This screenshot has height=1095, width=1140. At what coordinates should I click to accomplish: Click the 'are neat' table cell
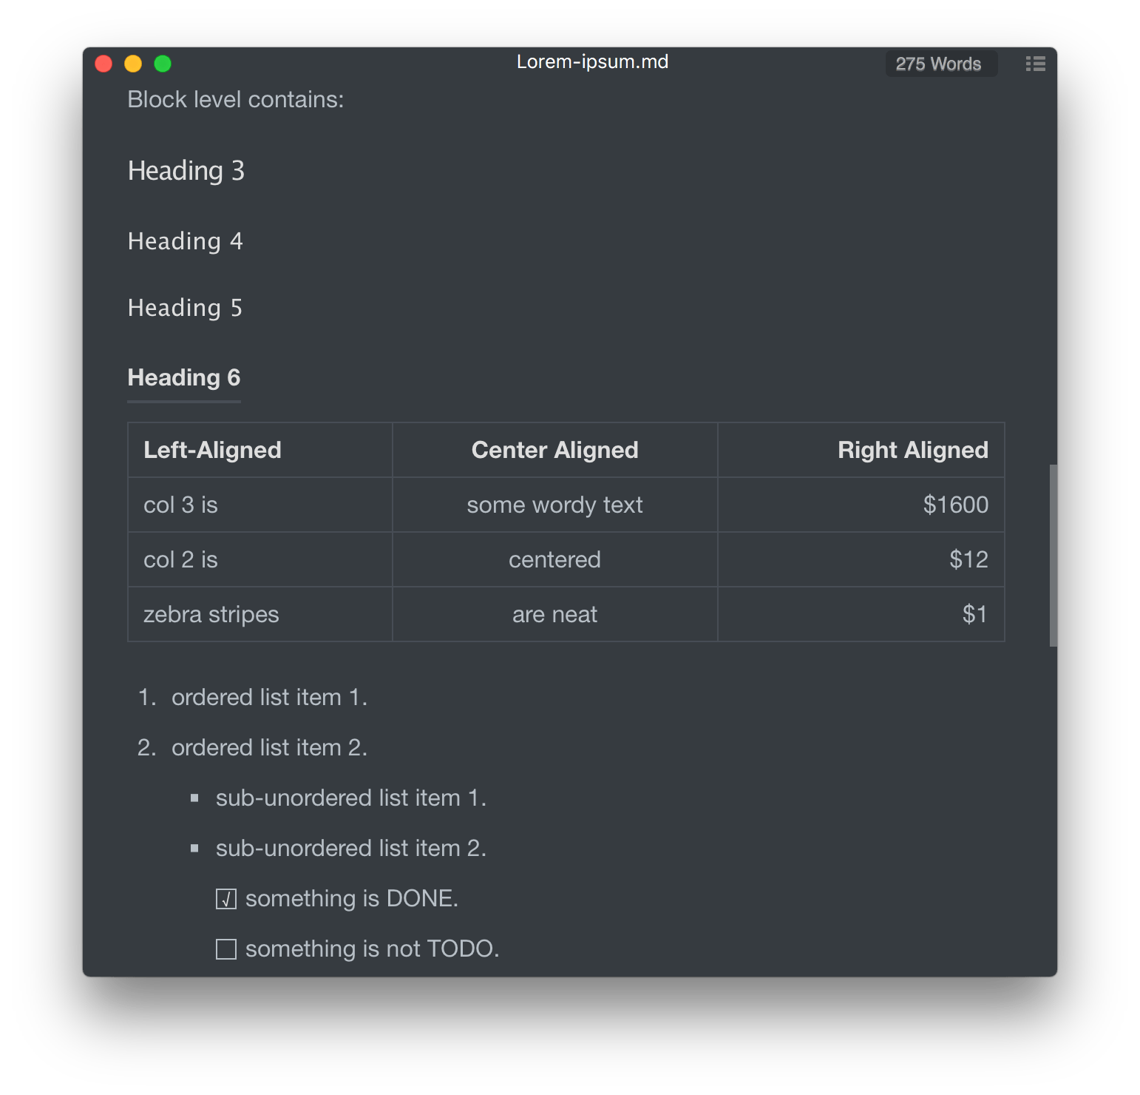555,614
